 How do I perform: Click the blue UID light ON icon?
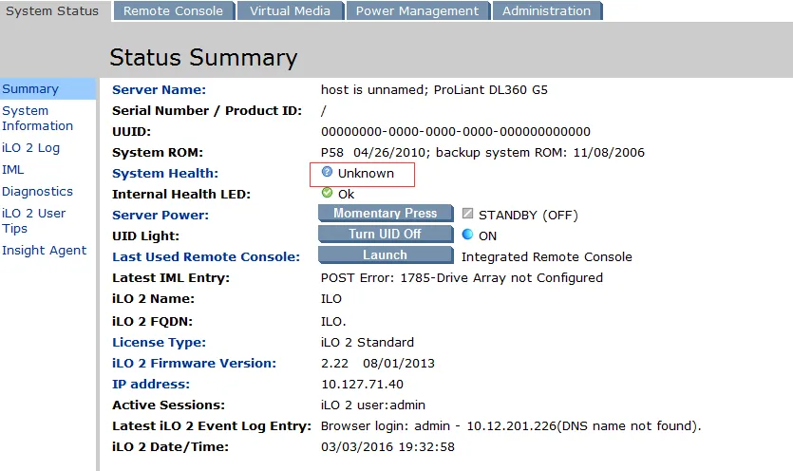click(467, 235)
